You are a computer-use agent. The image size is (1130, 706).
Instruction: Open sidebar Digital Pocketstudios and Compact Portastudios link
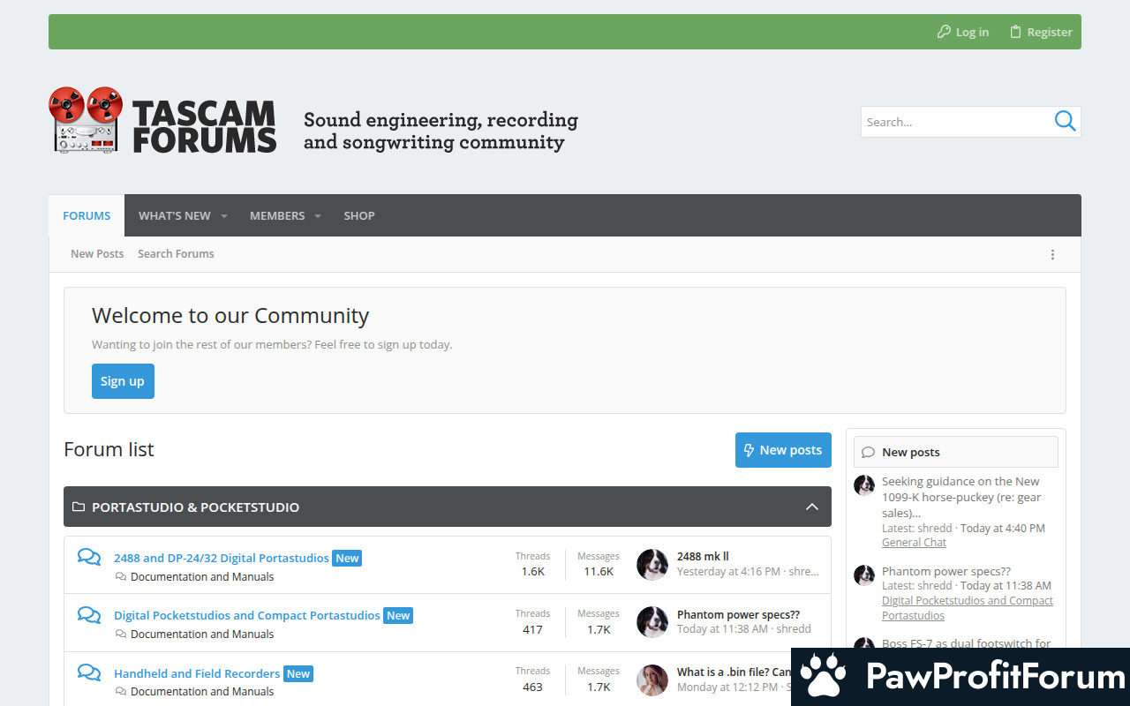pyautogui.click(x=968, y=608)
